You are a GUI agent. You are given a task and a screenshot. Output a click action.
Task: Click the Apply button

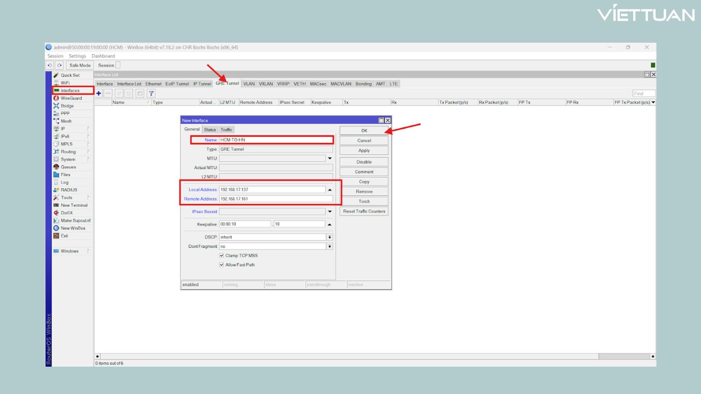364,150
